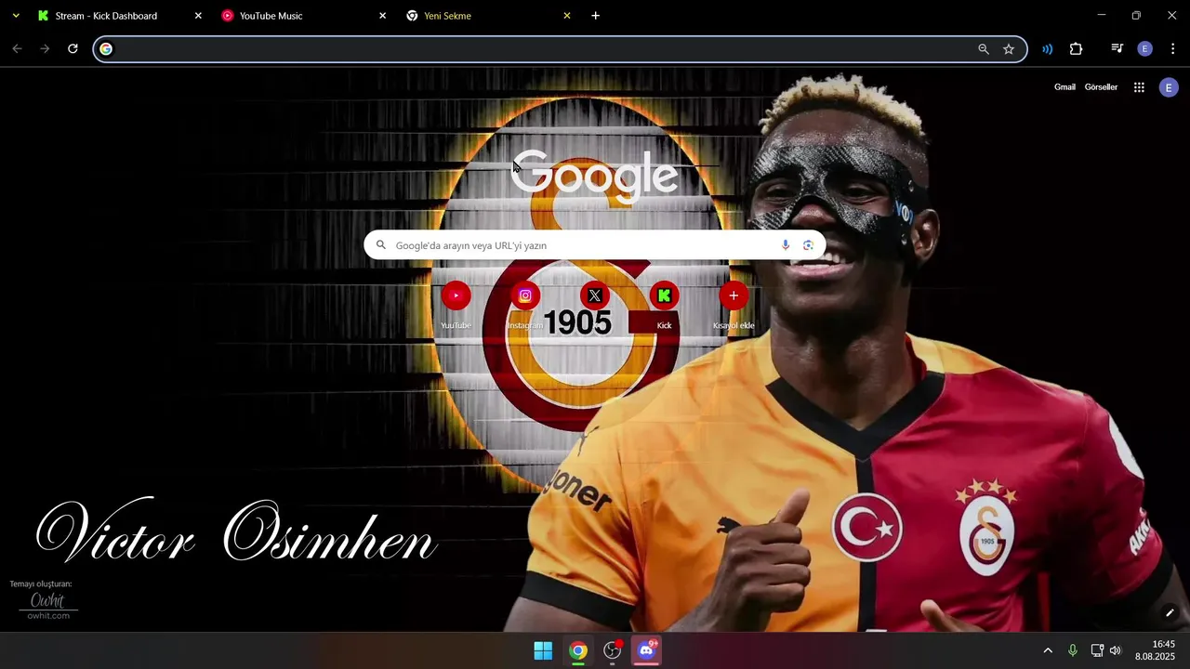Open the media controls toolbar icon
Image resolution: width=1190 pixels, height=669 pixels.
1117,49
